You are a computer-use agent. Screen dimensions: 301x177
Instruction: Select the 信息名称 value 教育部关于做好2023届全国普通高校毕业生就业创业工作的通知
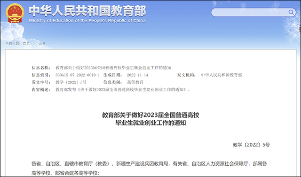pyautogui.click(x=113, y=68)
